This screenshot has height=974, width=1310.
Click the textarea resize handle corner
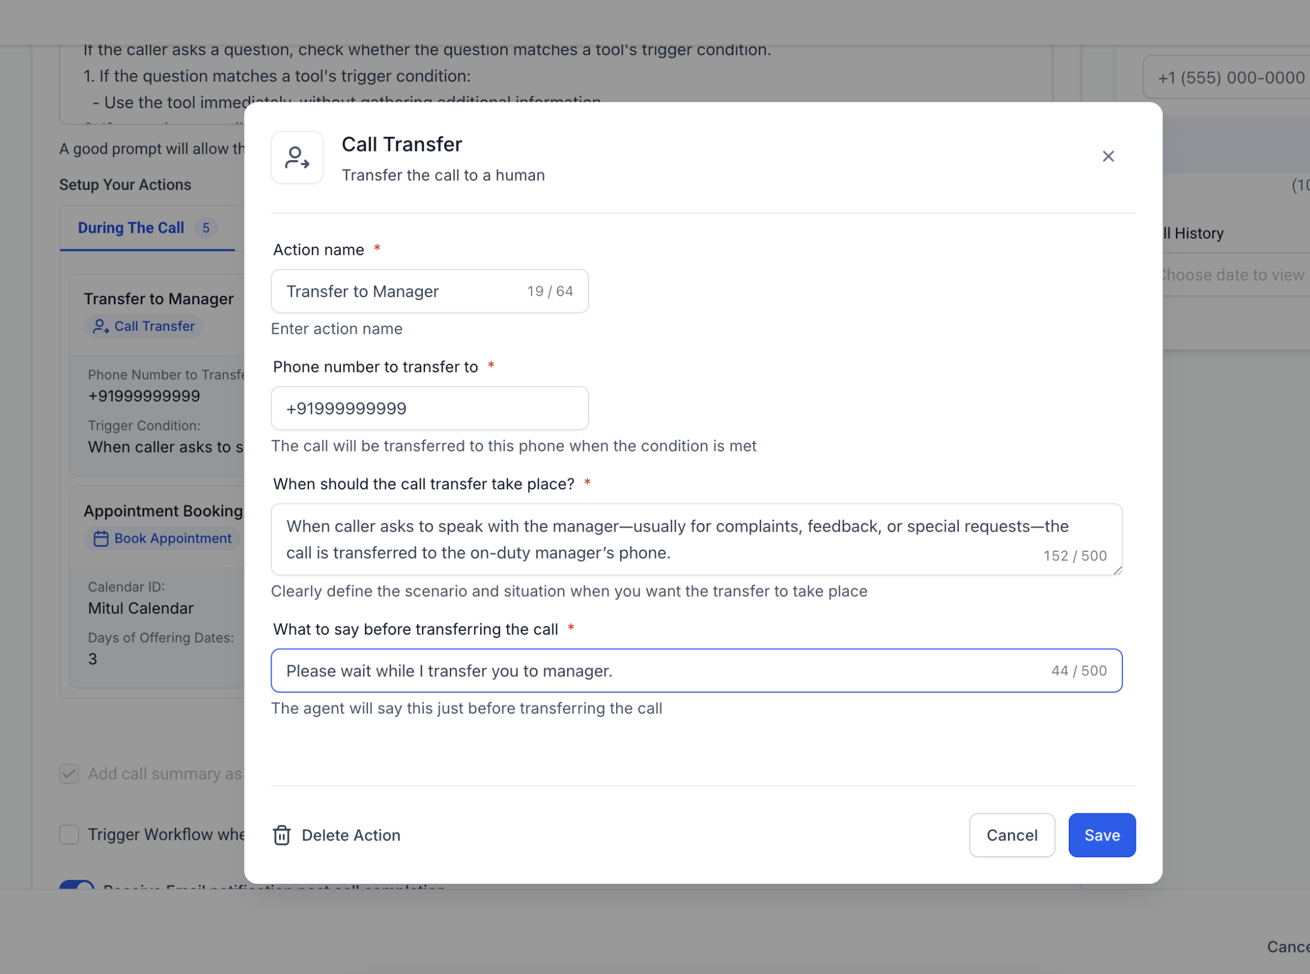click(x=1117, y=570)
